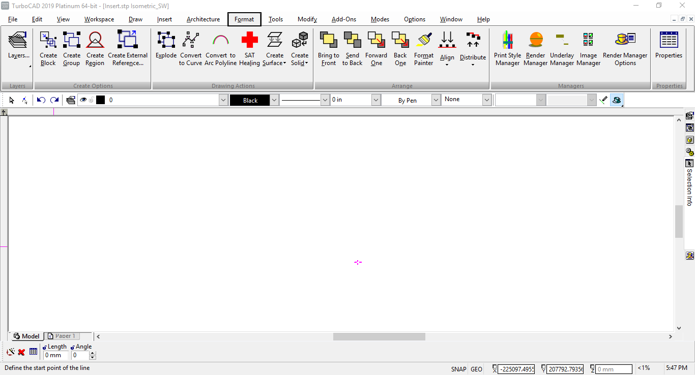Image resolution: width=695 pixels, height=375 pixels.
Task: Switch to the Paper 1 tab
Action: [x=61, y=336]
